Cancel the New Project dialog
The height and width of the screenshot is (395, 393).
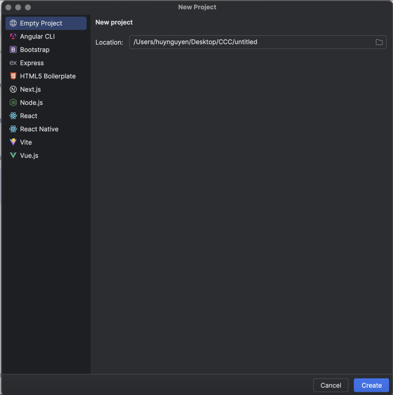[331, 385]
